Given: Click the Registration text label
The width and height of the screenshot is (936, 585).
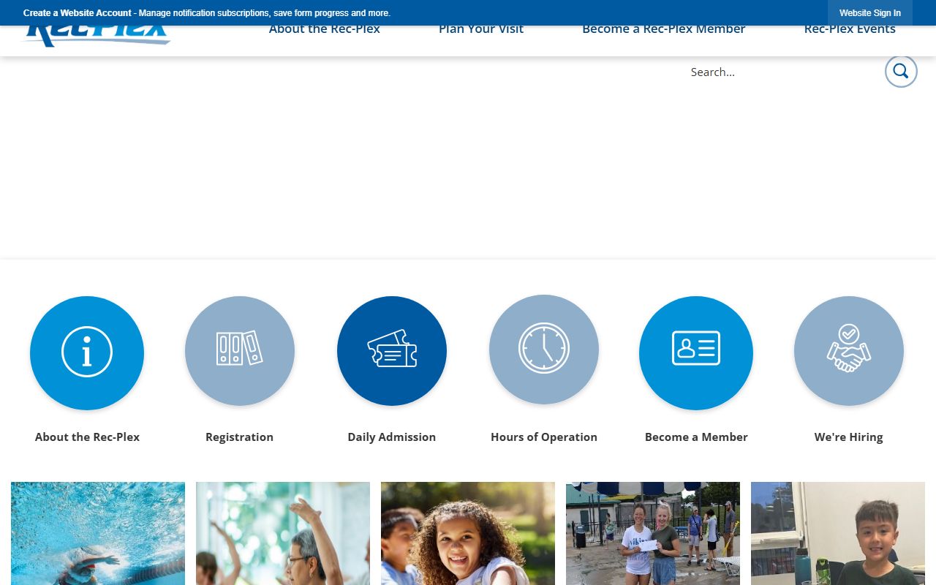Looking at the screenshot, I should click(x=239, y=437).
